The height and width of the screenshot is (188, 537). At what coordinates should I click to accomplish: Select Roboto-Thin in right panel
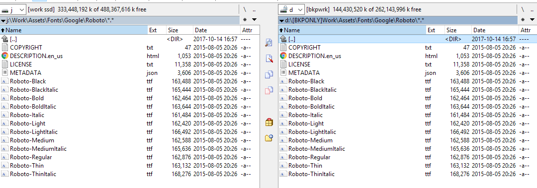pos(305,166)
